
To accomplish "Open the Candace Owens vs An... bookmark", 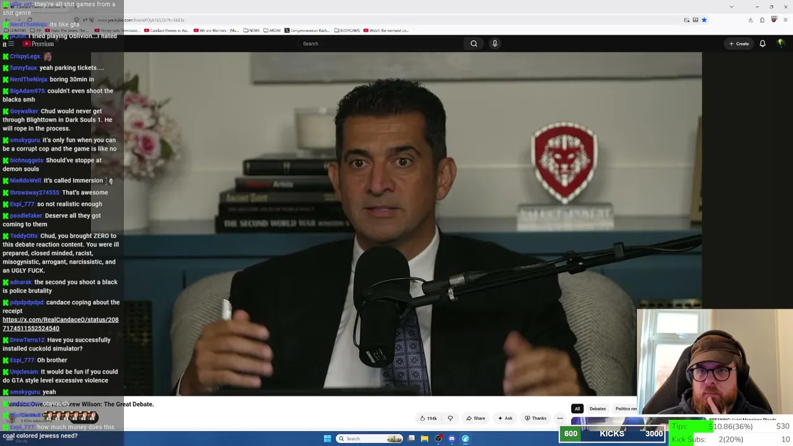I will pos(167,30).
